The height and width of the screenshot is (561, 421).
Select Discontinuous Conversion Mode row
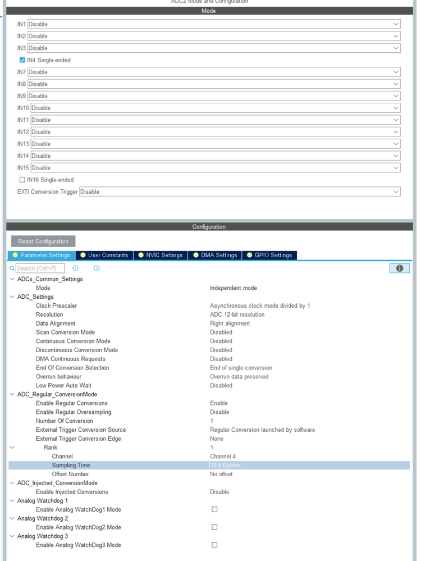[209, 350]
